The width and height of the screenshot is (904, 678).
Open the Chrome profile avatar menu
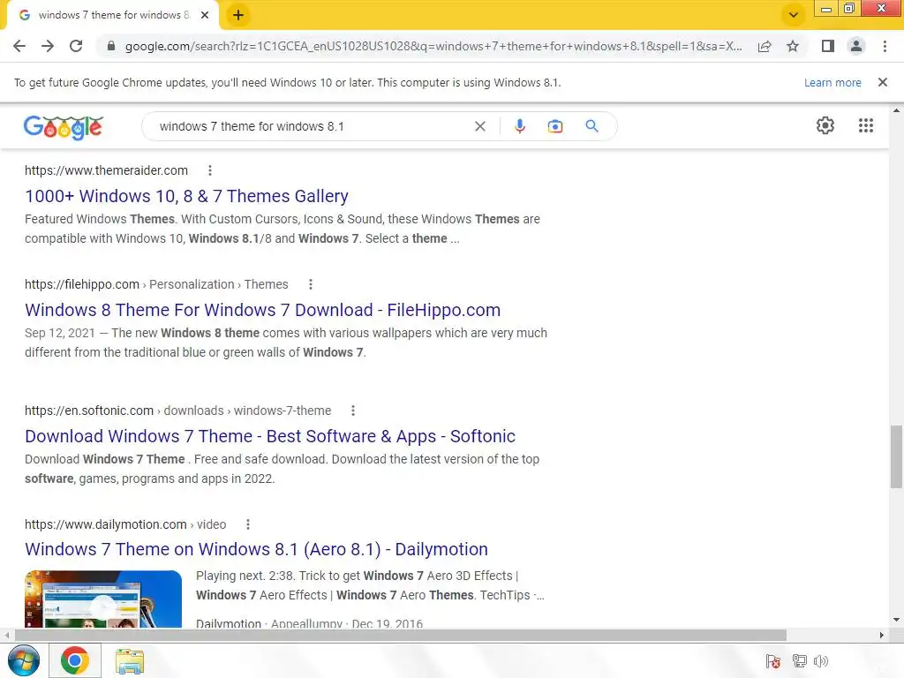coord(856,46)
